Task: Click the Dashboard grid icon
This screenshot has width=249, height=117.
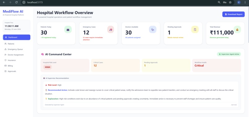Action: (6, 37)
